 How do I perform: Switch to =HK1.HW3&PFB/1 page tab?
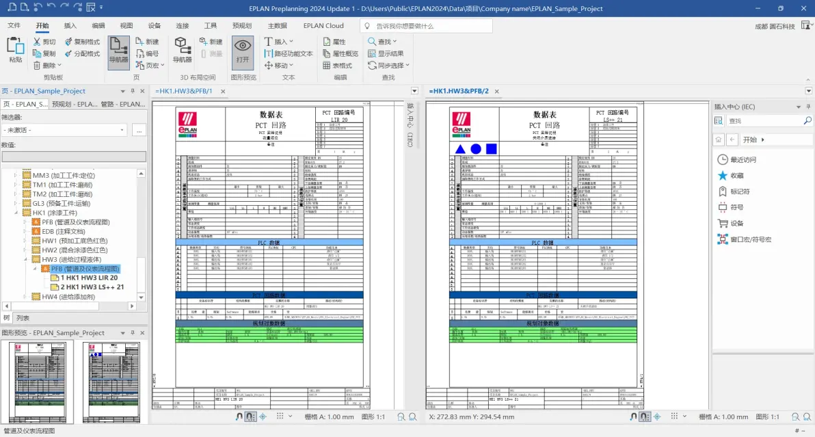[x=183, y=91]
